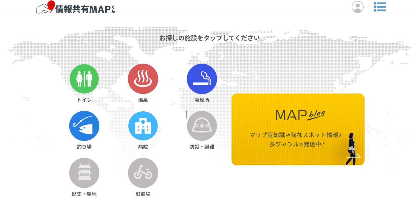Click the 情報共有MAPくん logo
Screen dimensions: 412x212
pyautogui.click(x=76, y=8)
